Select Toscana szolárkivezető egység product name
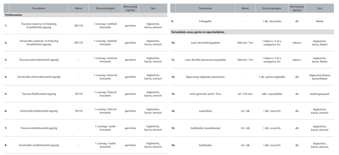 point(39,128)
